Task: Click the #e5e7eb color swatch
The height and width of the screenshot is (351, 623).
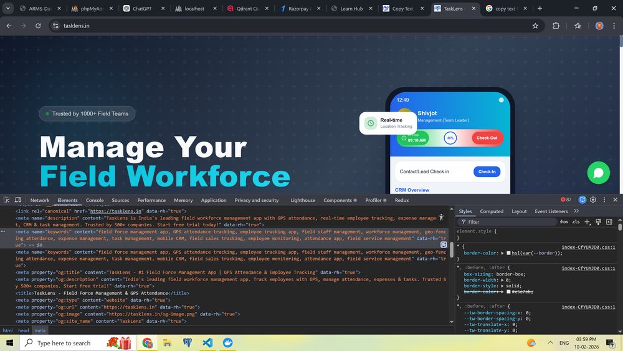Action: tap(508, 292)
